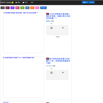The height and width of the screenshot is (103, 103).
Task: Open the star-icon latest posts menu
Action: tap(18, 3)
